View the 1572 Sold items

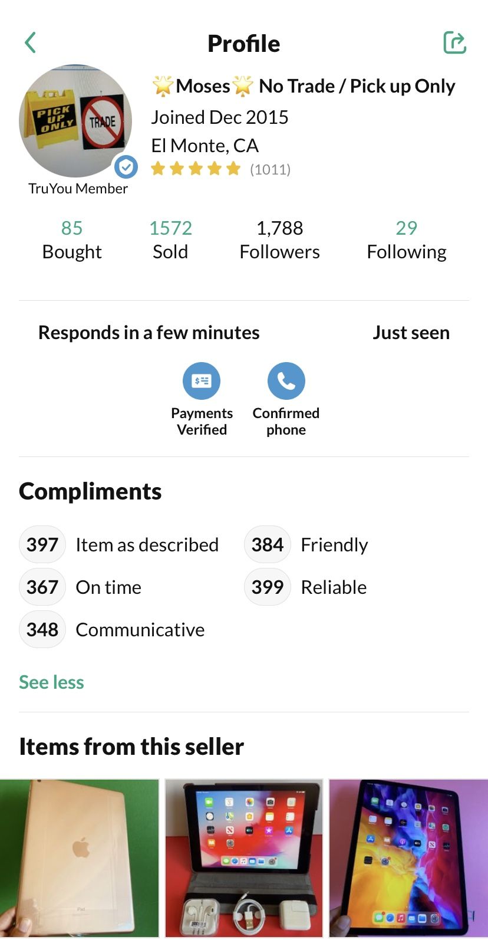[170, 240]
